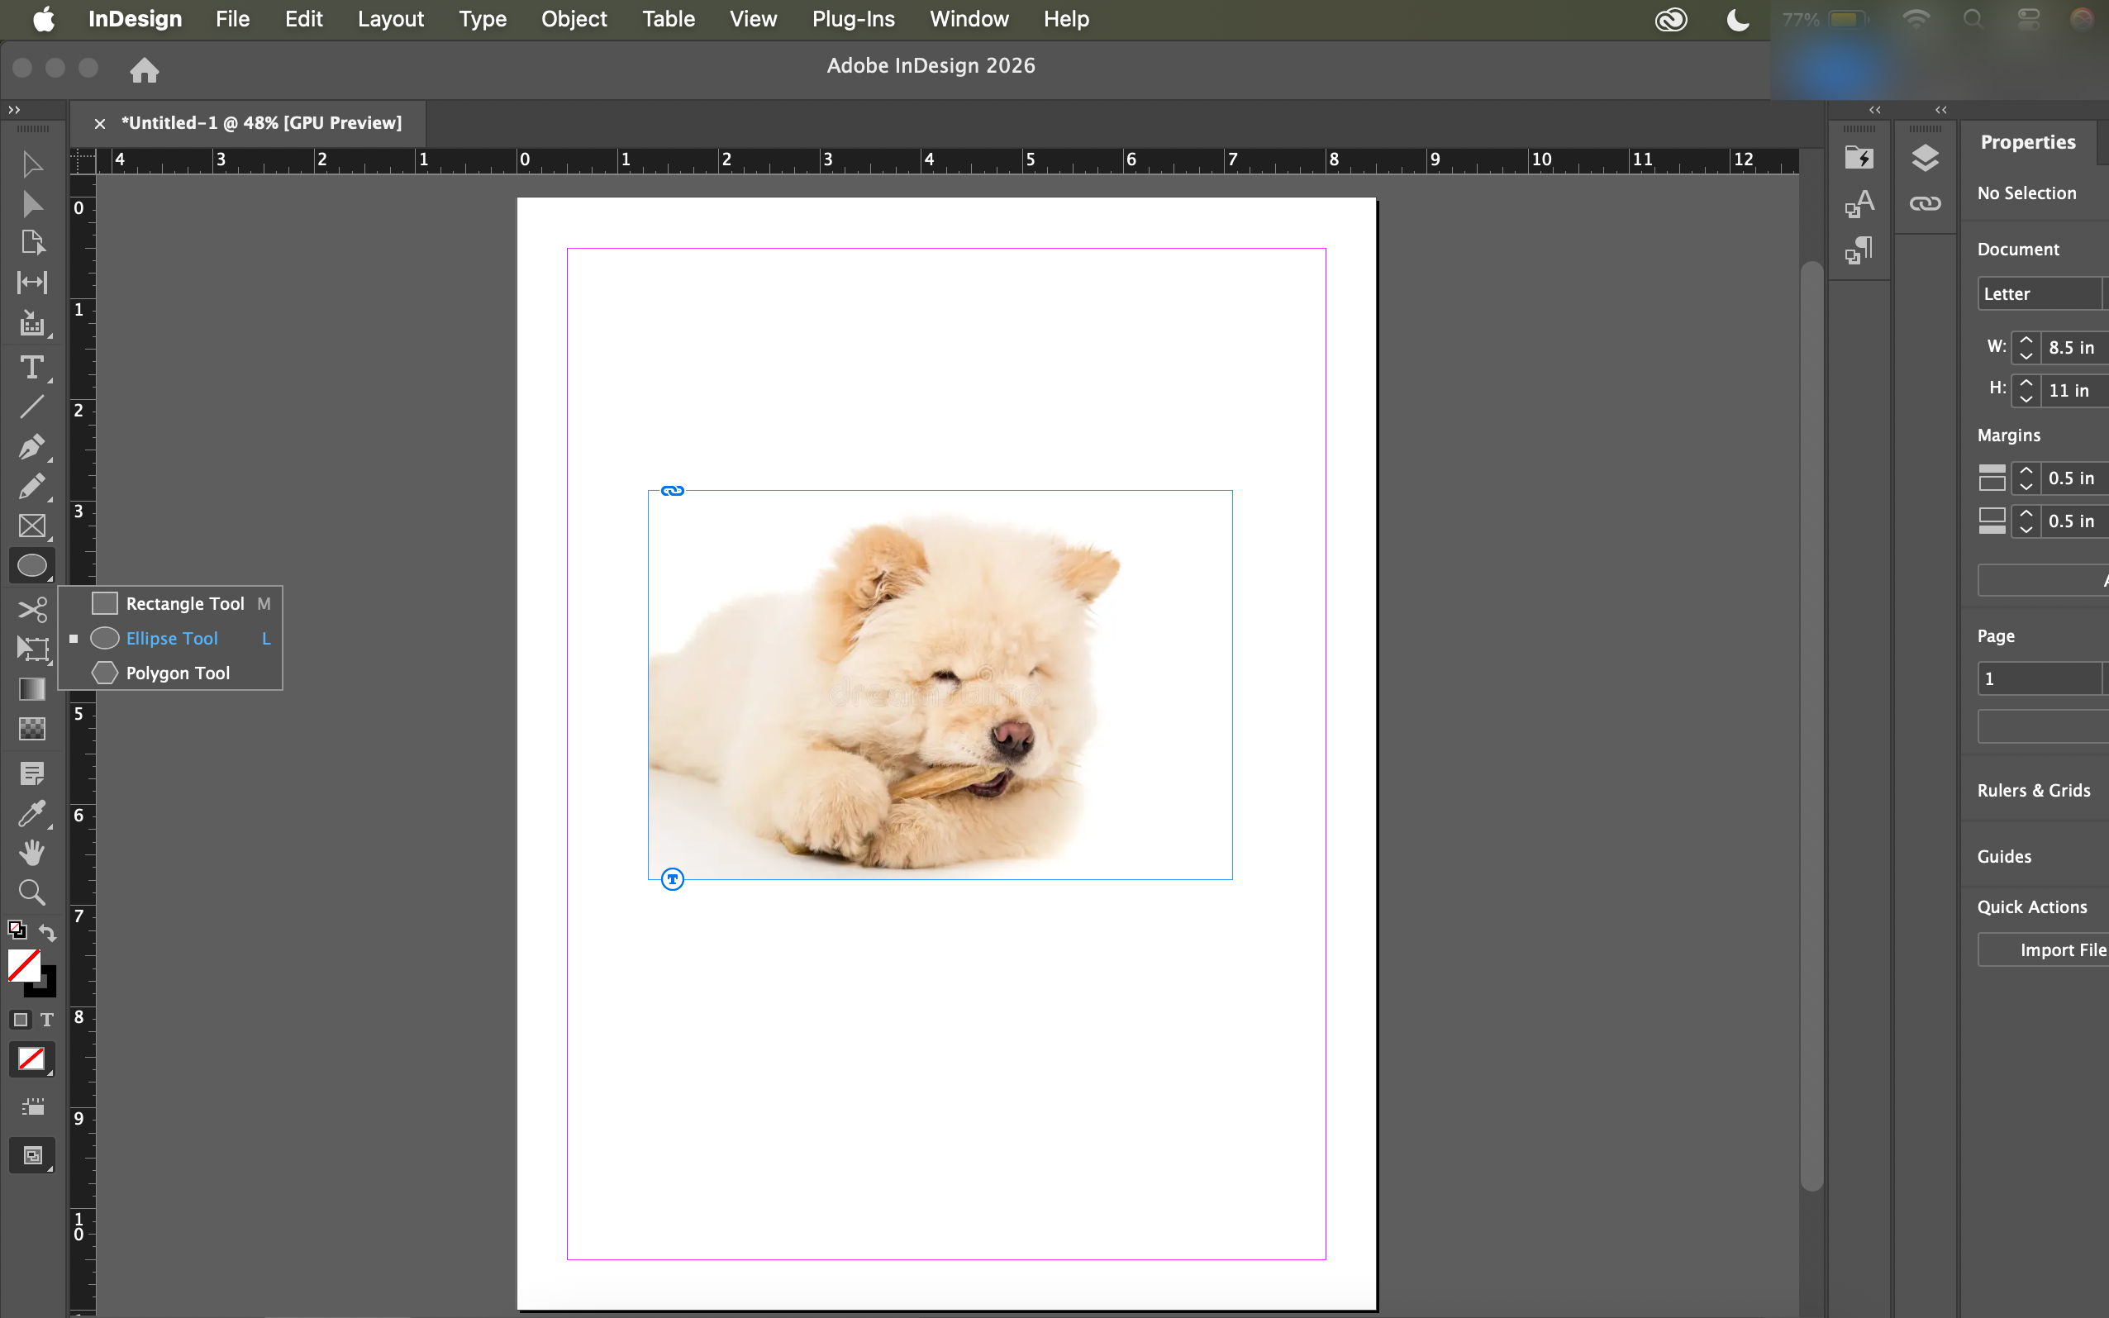
Task: Select the Rectangle Frame tool
Action: tap(32, 526)
